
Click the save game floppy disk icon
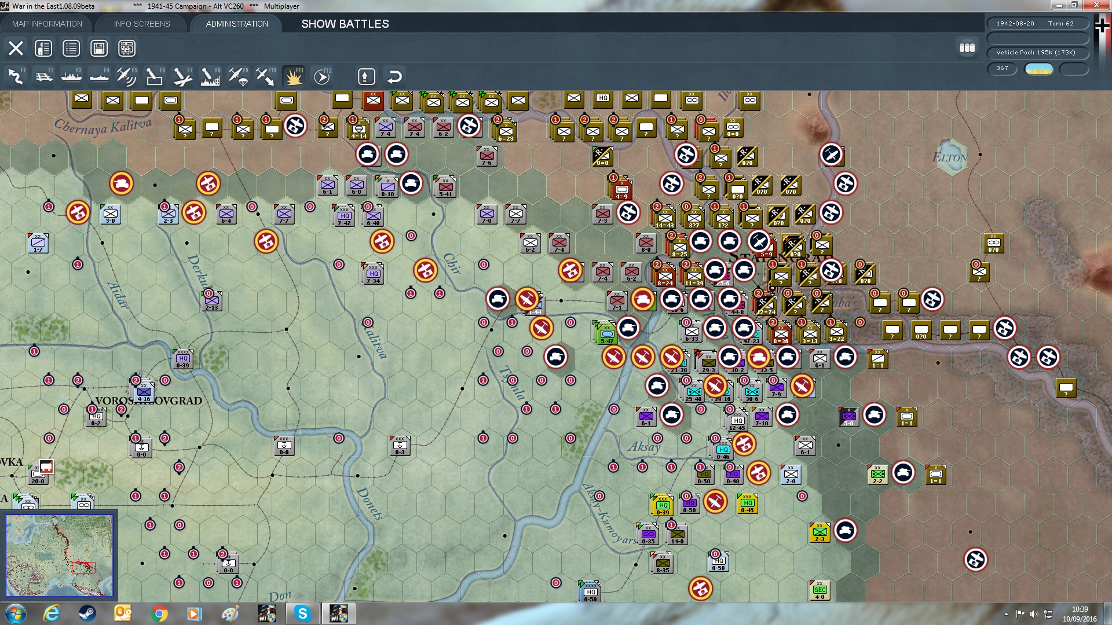coord(99,48)
